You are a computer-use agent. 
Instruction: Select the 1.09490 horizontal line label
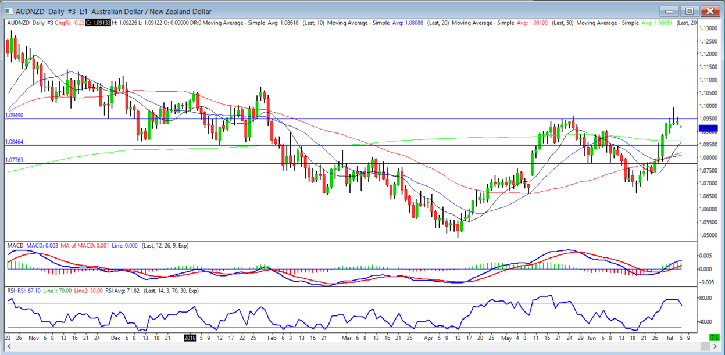pos(14,116)
